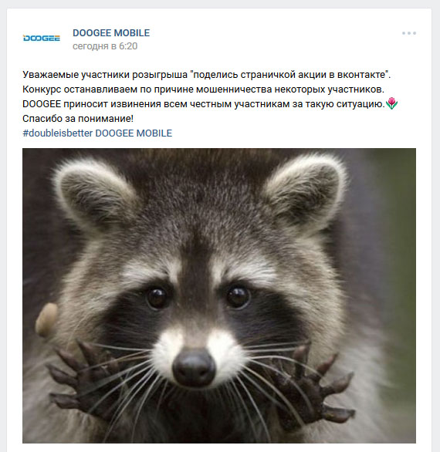Click the tulip emoji in the post

point(391,103)
